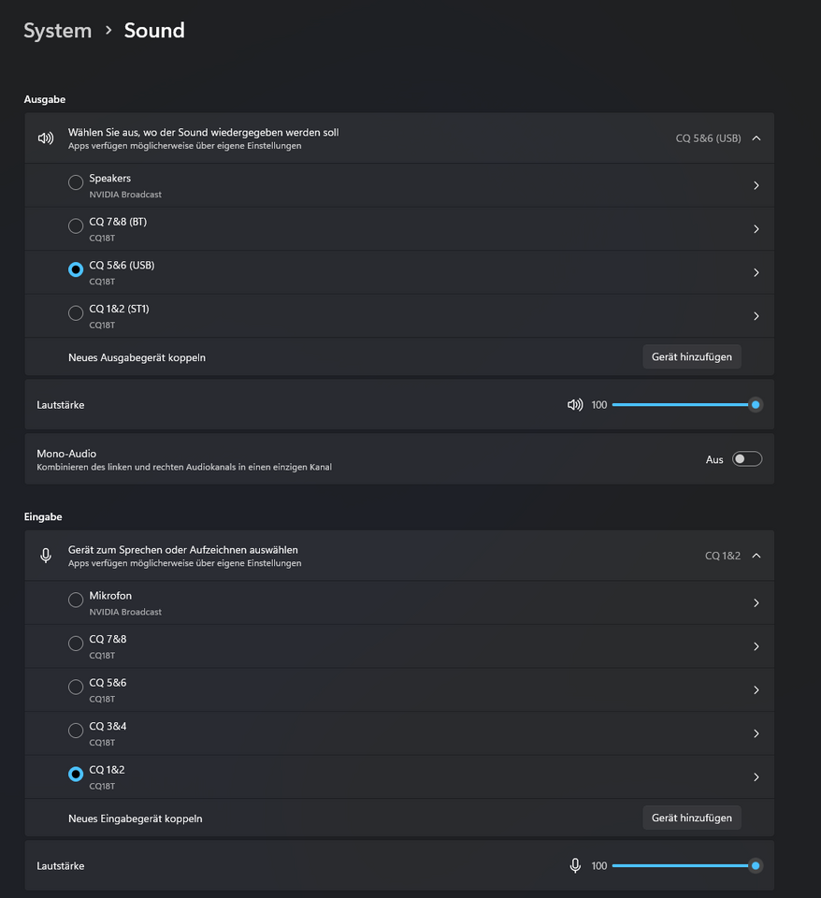Open CQ 3&4 input properties arrow
821x898 pixels.
[756, 733]
